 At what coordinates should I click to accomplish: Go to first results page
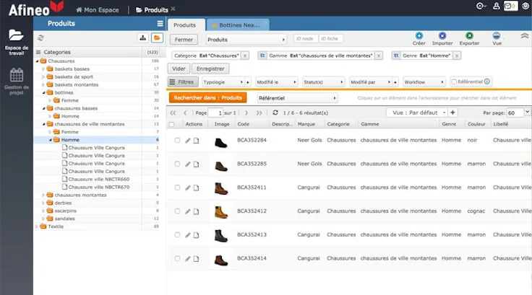click(x=173, y=113)
